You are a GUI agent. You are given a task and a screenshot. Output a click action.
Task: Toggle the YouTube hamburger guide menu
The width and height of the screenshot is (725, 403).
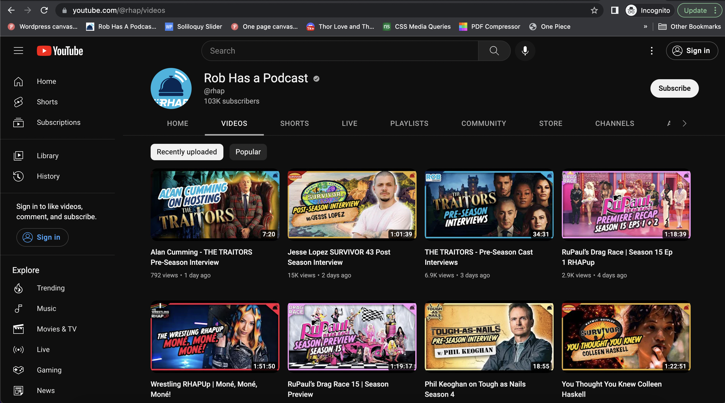19,51
